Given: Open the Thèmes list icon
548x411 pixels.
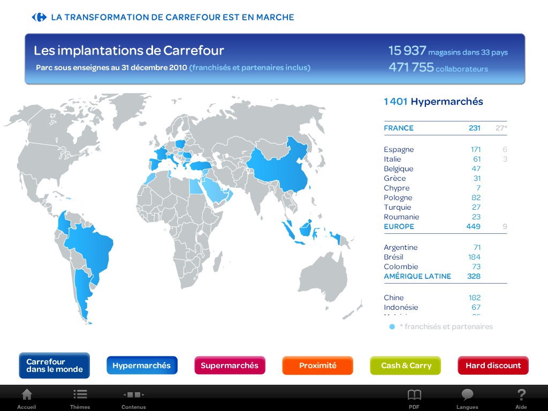Looking at the screenshot, I should pyautogui.click(x=80, y=395).
